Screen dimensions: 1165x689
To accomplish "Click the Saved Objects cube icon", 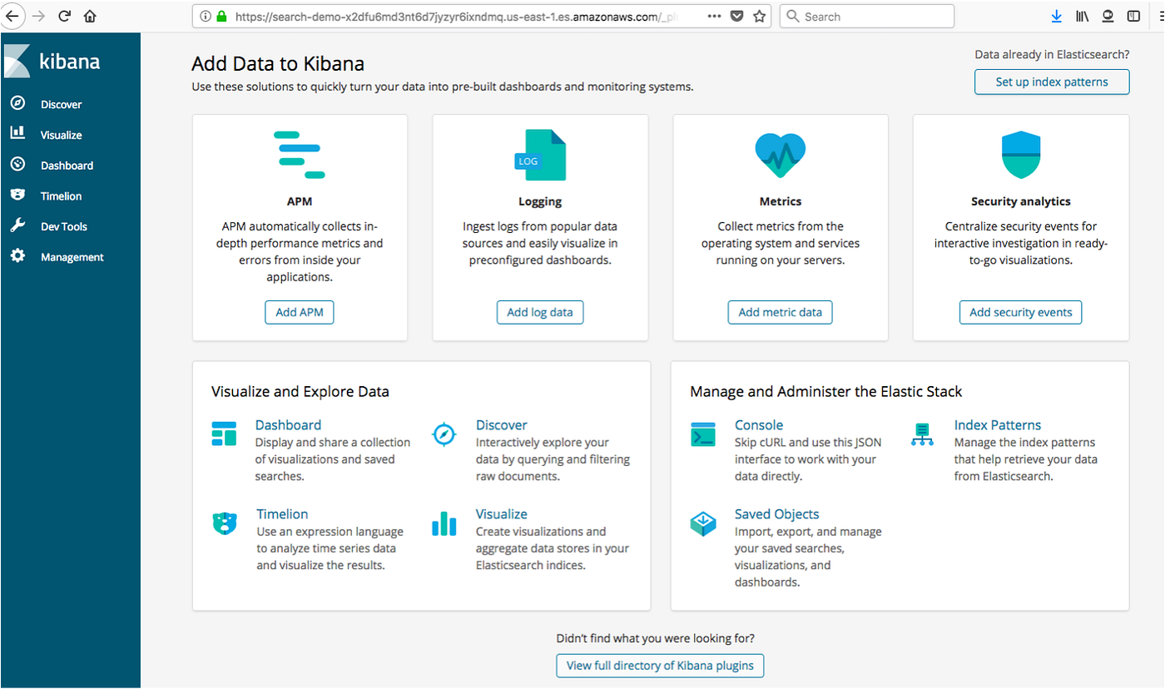I will (703, 523).
